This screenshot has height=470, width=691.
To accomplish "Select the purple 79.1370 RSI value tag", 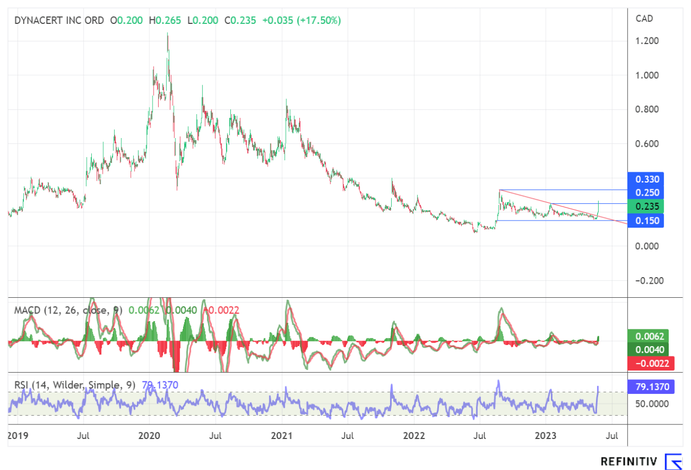I will click(651, 387).
